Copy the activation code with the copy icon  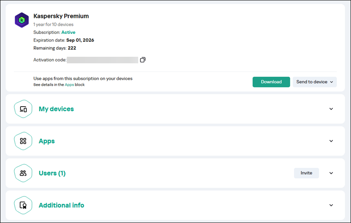[x=143, y=60]
